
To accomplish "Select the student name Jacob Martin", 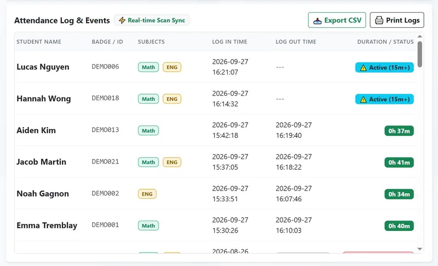I will (x=42, y=162).
